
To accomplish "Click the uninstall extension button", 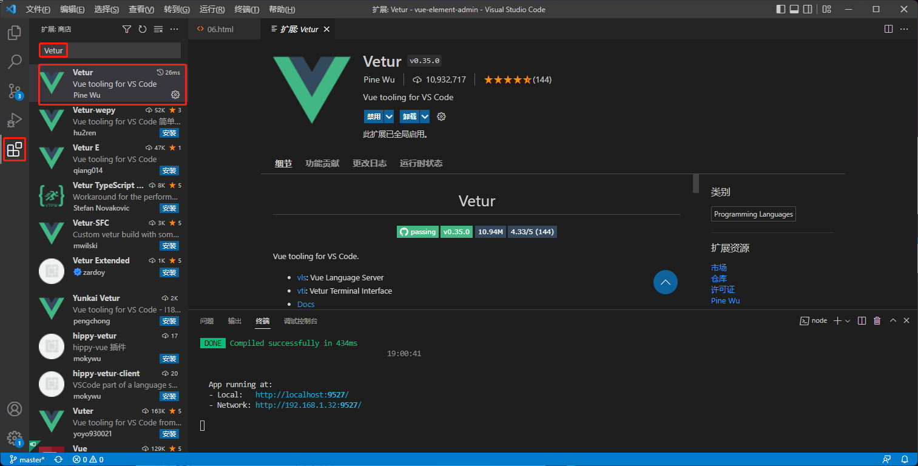I will tap(410, 116).
